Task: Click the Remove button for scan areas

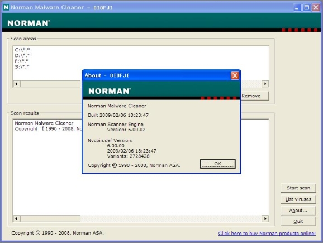Action: tap(255, 96)
